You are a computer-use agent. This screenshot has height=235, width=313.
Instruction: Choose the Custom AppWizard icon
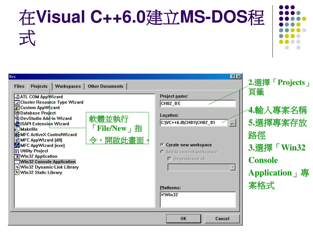pos(17,108)
